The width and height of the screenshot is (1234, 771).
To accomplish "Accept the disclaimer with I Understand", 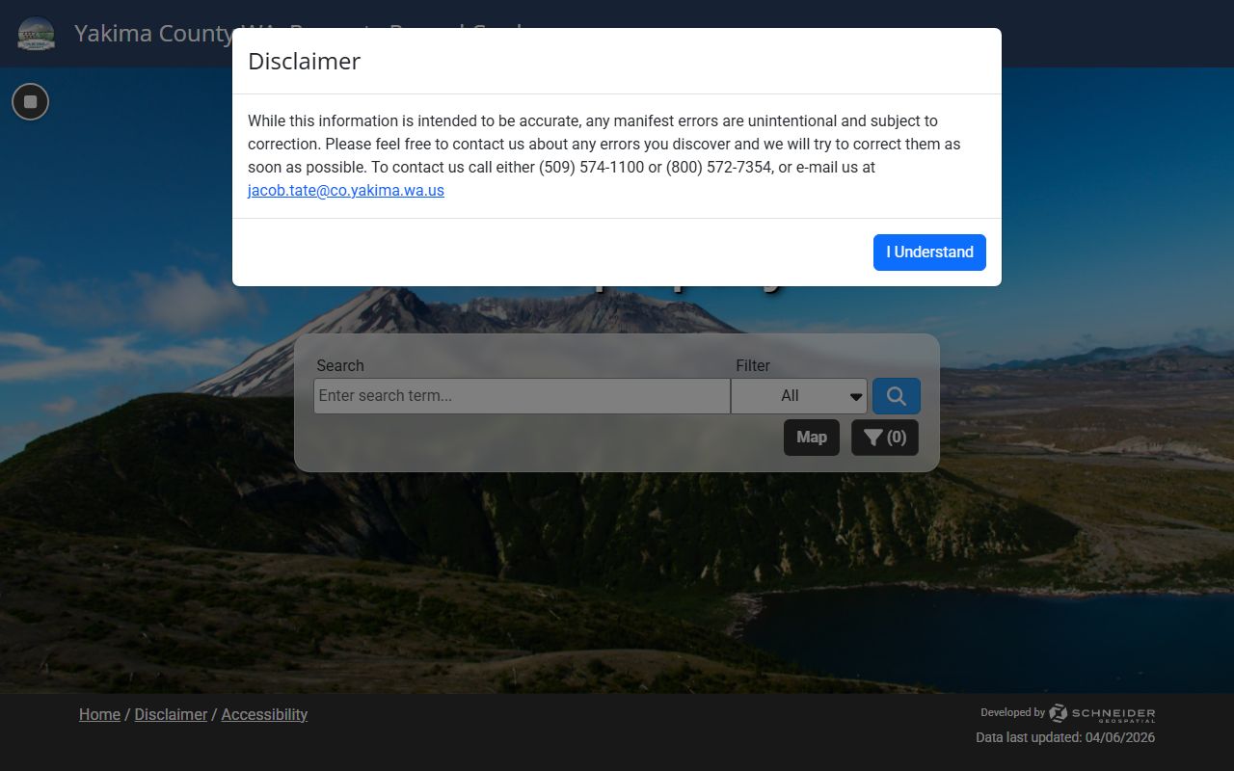I will (x=928, y=253).
